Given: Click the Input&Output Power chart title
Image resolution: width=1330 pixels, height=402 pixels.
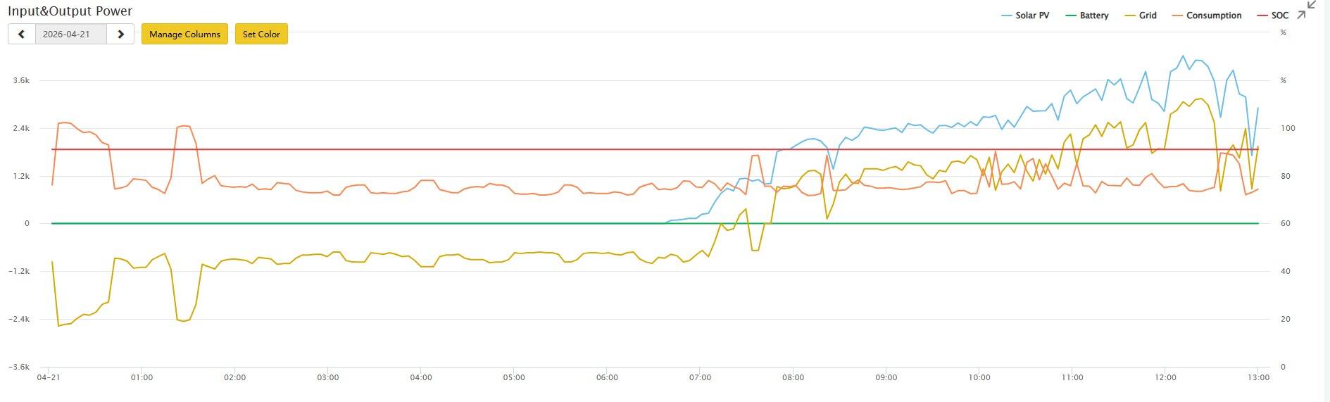Looking at the screenshot, I should [x=70, y=11].
